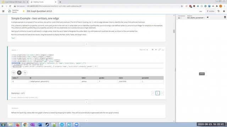The width and height of the screenshot is (227, 127).
Task: Open the help question-mark icon
Action: [x=224, y=11]
